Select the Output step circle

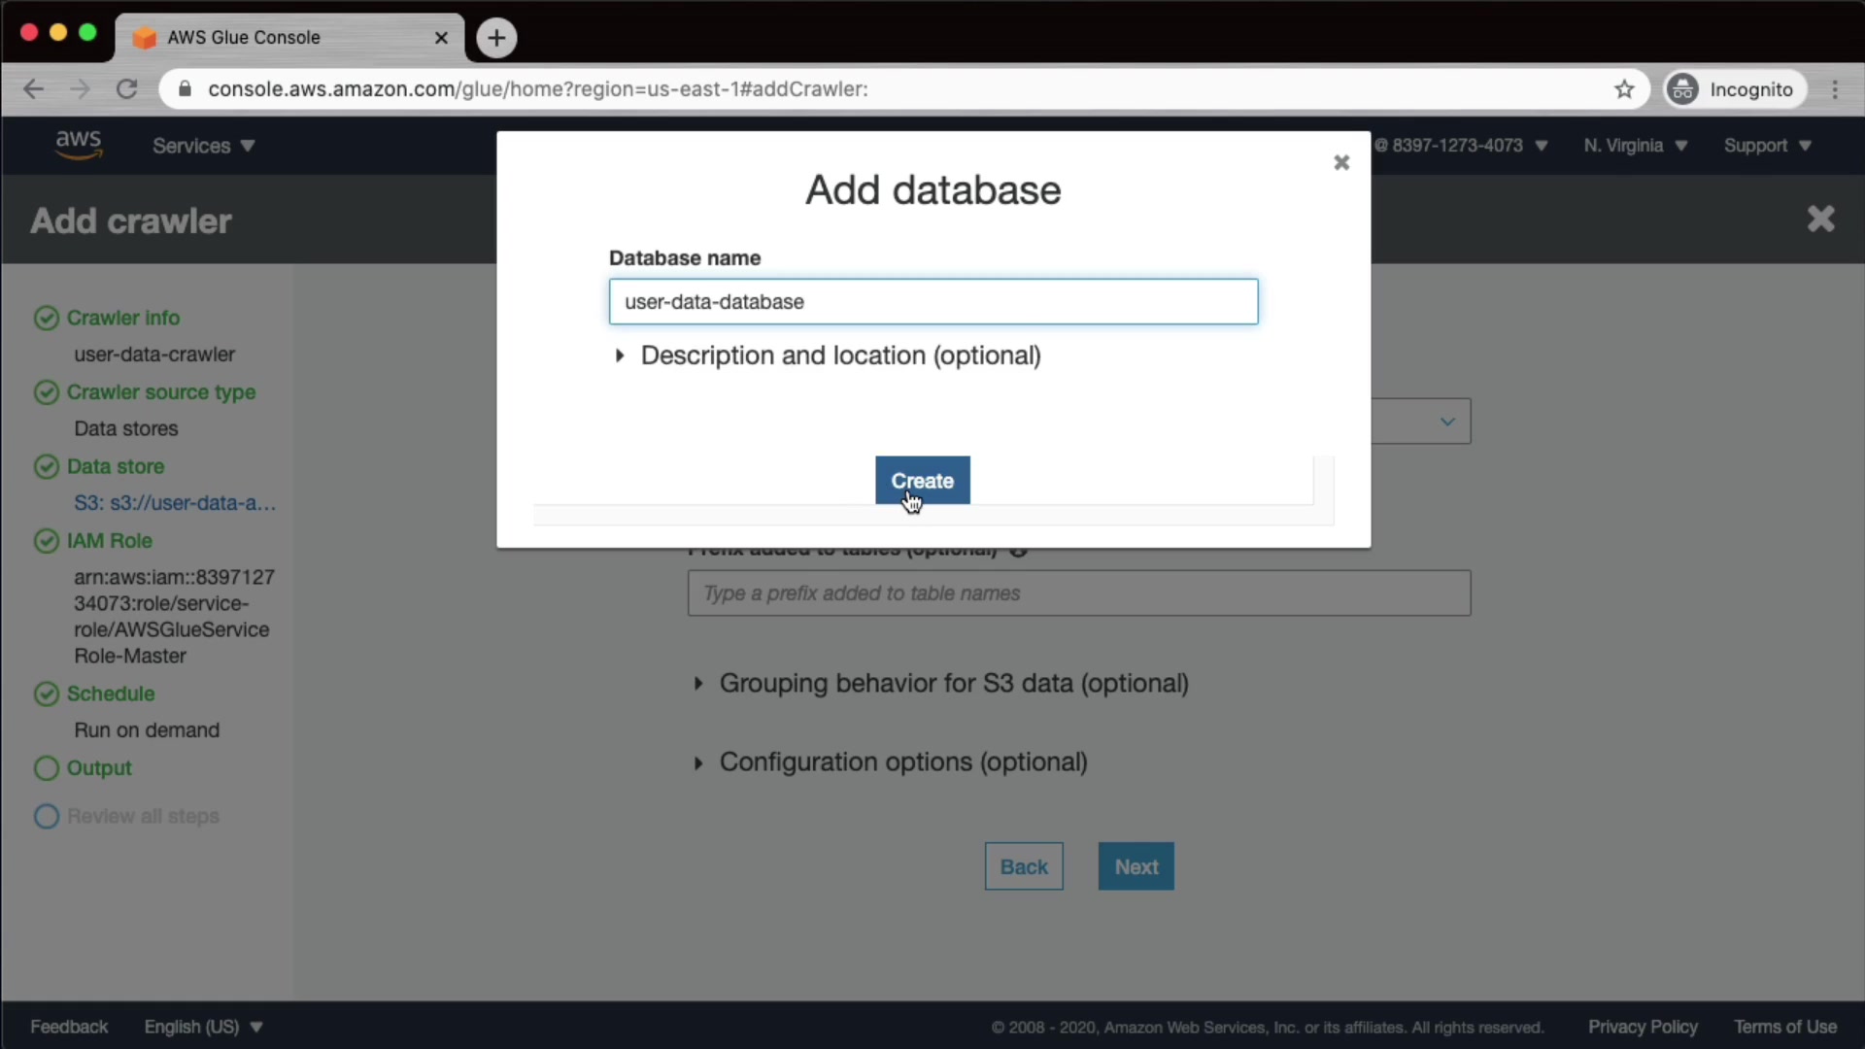tap(47, 768)
